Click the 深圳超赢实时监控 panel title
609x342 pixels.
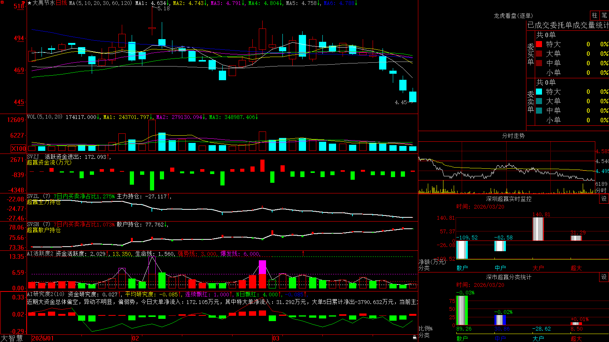(509, 199)
